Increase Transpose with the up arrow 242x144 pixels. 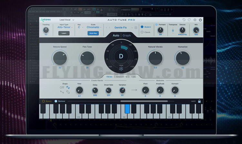click(173, 28)
